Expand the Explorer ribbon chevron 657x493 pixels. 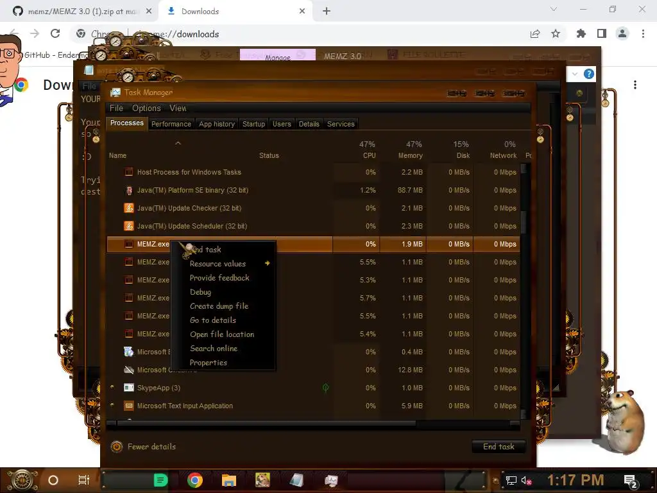[574, 74]
